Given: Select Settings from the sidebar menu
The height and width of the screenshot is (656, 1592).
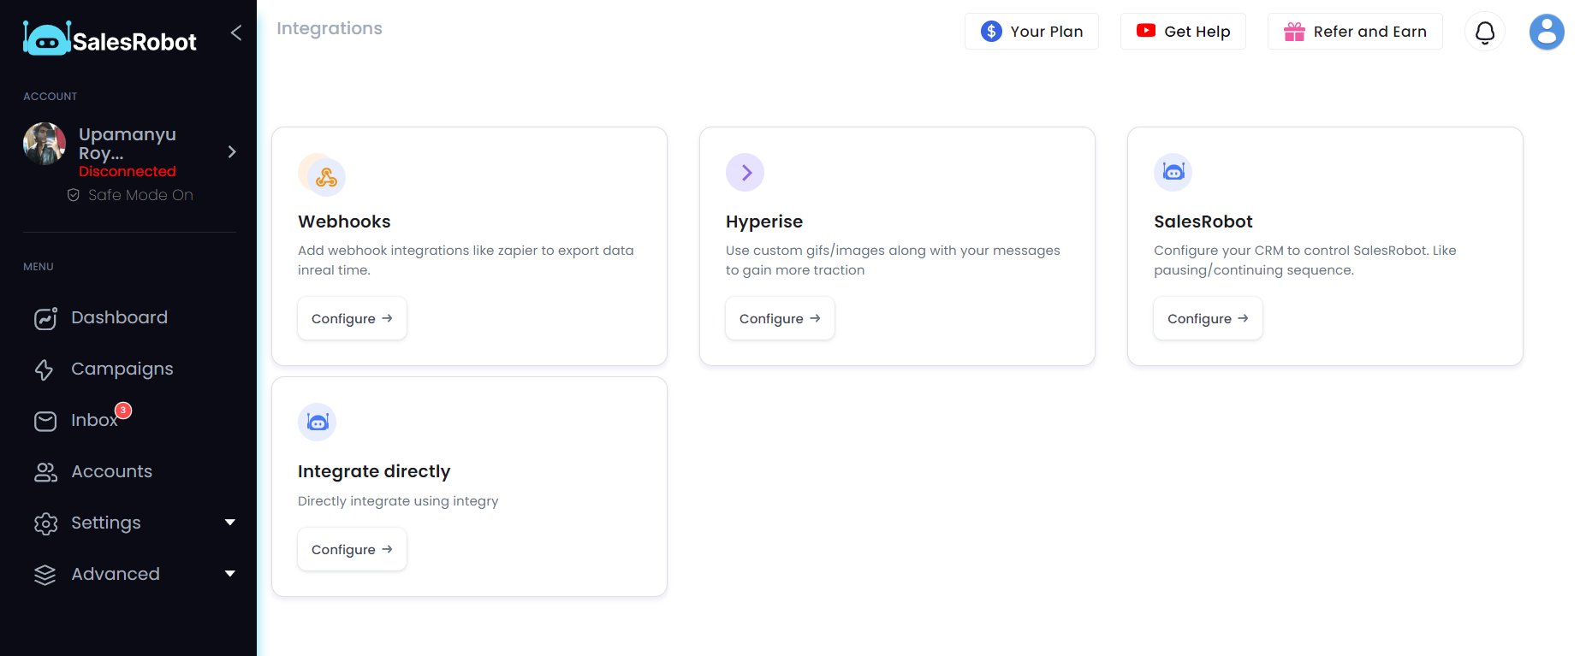Looking at the screenshot, I should 105,523.
